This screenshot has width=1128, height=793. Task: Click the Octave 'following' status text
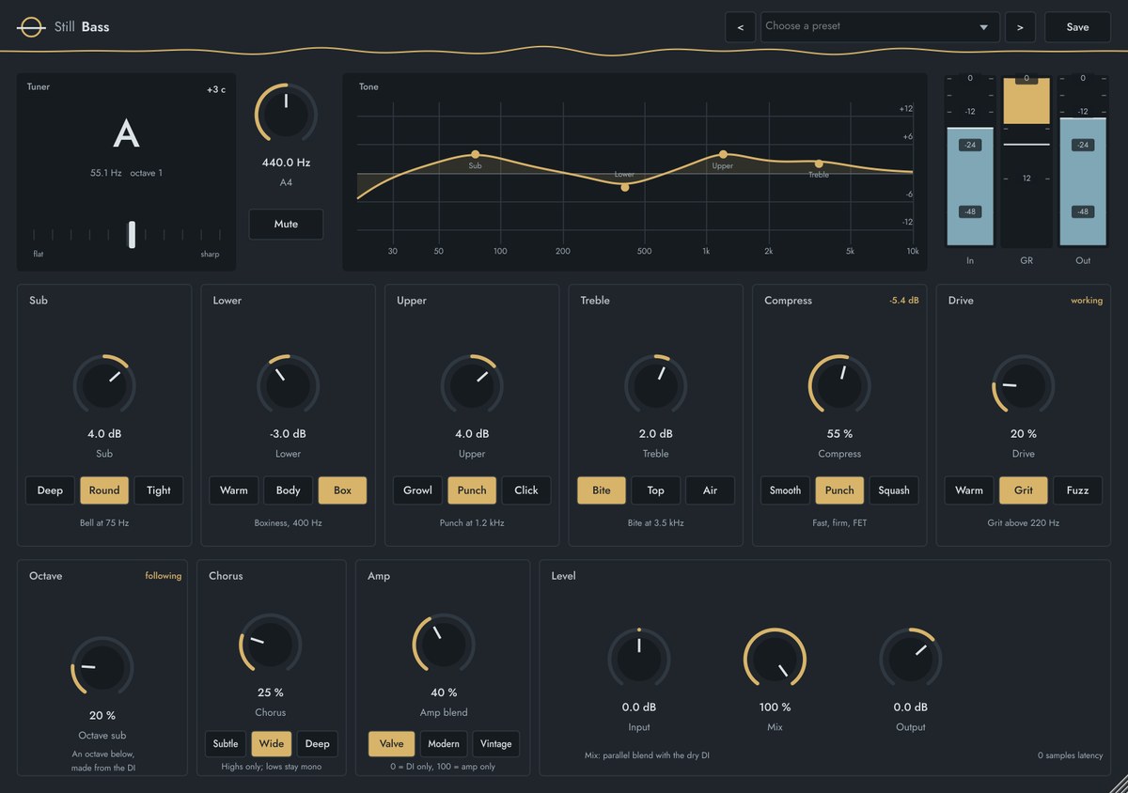tap(163, 576)
